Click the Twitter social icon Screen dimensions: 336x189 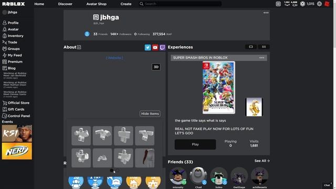pos(148,47)
